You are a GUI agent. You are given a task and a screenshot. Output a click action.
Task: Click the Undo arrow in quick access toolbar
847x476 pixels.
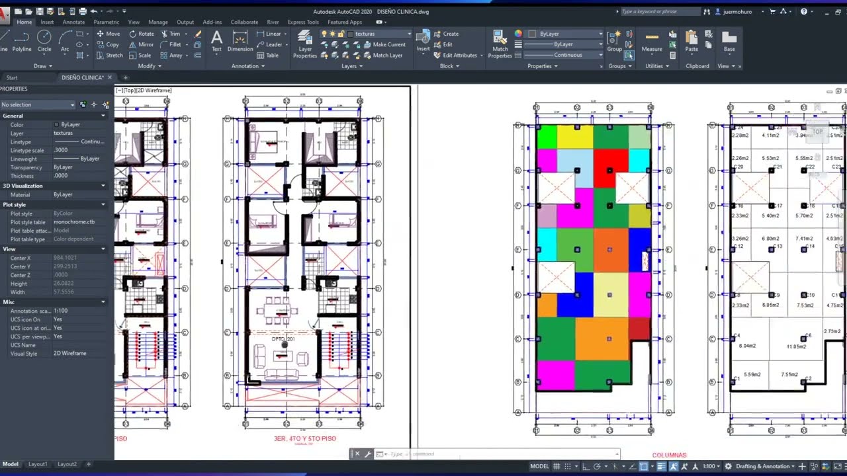(93, 11)
